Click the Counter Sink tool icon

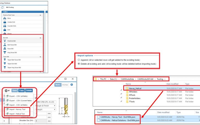[x=5, y=26]
